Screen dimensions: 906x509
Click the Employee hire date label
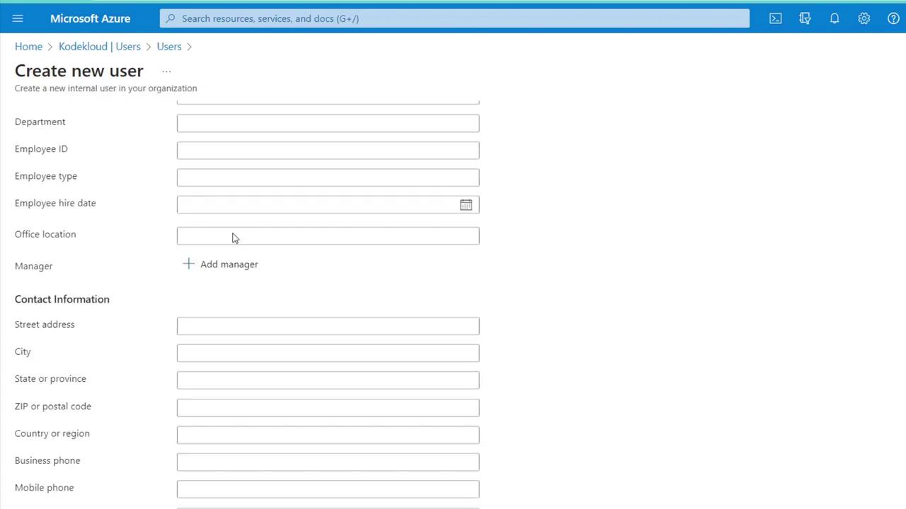click(x=55, y=203)
